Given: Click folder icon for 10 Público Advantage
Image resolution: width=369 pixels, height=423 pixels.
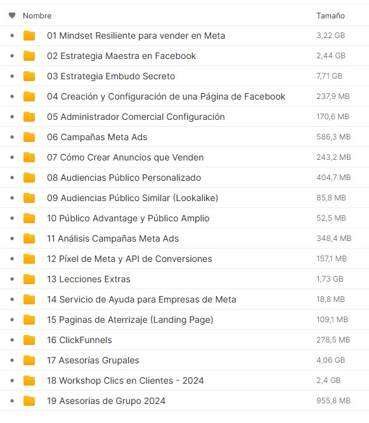Looking at the screenshot, I should click(x=29, y=218).
